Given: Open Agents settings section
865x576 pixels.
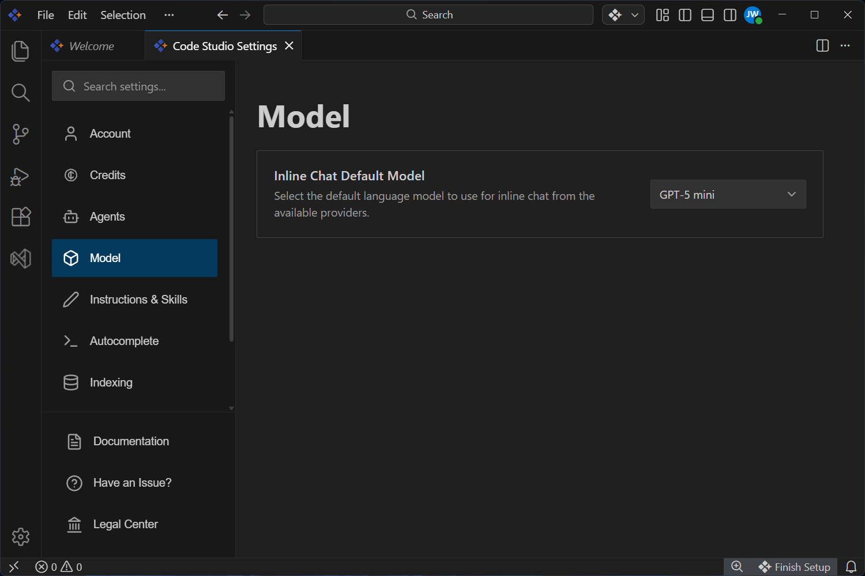Looking at the screenshot, I should (x=134, y=217).
